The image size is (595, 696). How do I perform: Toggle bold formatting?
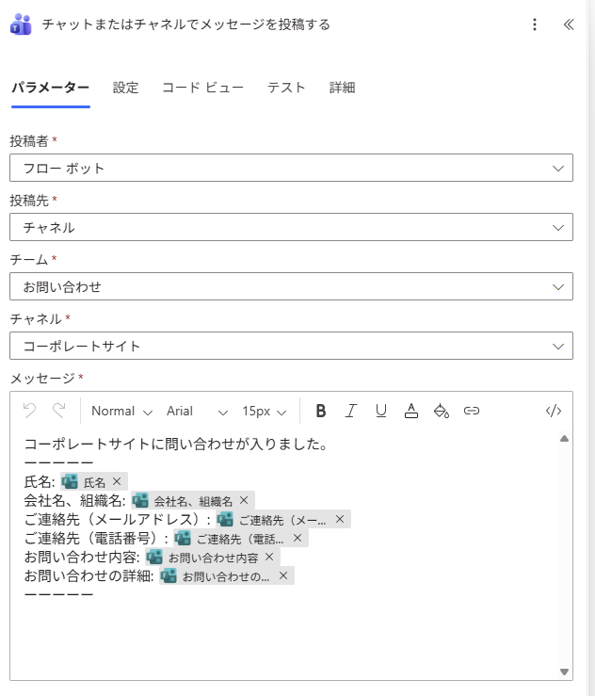(321, 411)
